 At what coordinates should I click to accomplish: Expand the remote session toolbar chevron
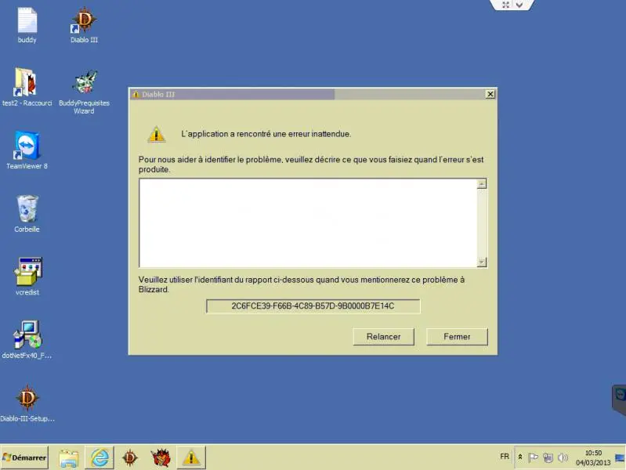click(x=521, y=5)
